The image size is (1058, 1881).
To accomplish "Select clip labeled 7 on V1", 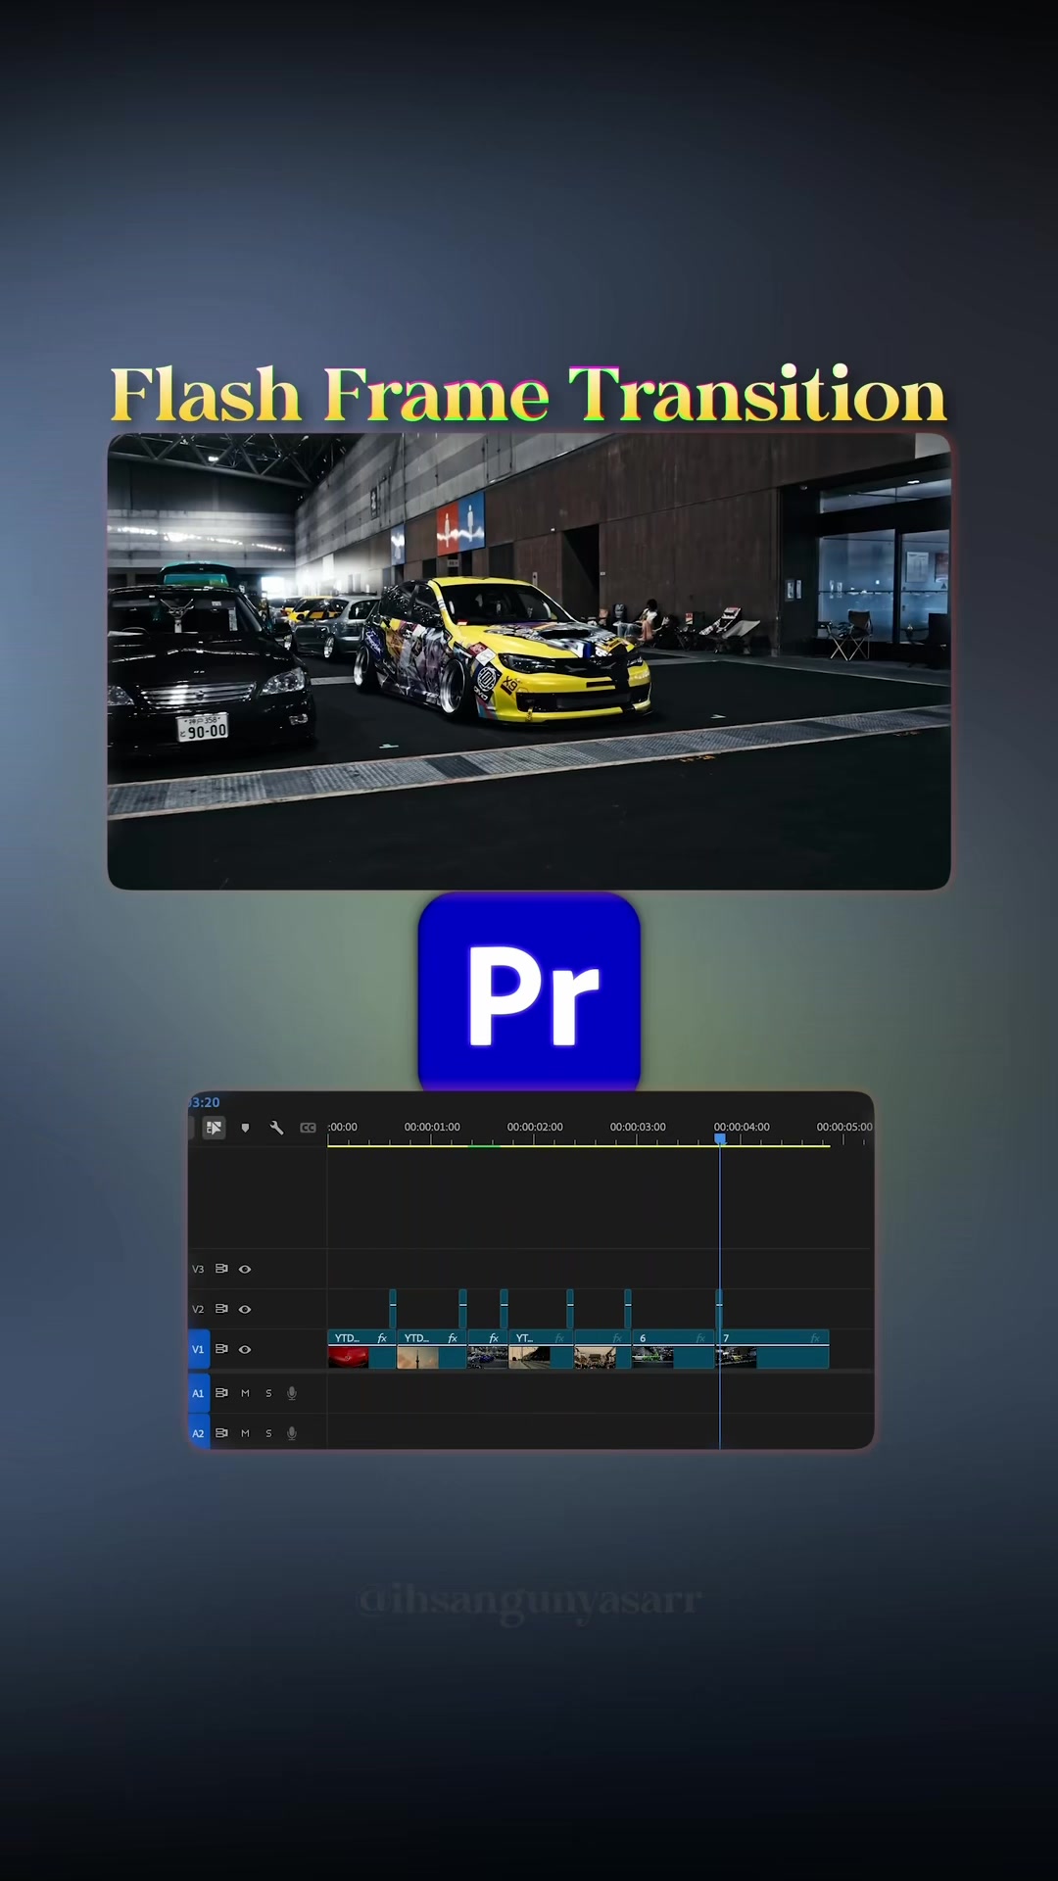I will point(774,1349).
